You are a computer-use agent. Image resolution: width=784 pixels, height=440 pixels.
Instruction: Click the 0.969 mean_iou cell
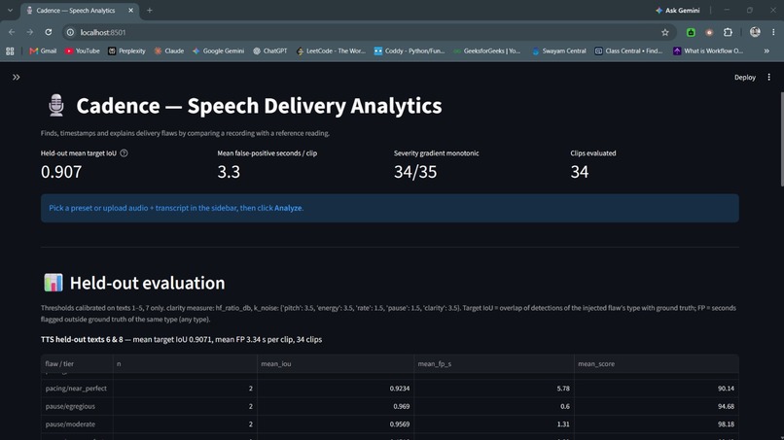(x=336, y=406)
